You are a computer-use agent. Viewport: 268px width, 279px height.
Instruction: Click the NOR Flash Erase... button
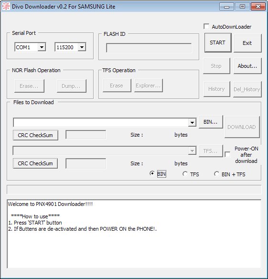(x=29, y=86)
